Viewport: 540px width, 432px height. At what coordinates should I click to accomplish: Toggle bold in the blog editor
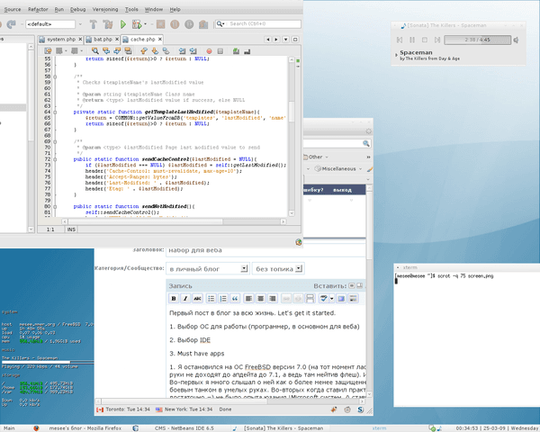coord(174,298)
